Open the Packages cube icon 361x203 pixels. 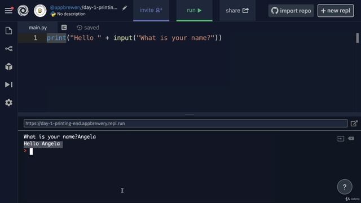tap(9, 67)
